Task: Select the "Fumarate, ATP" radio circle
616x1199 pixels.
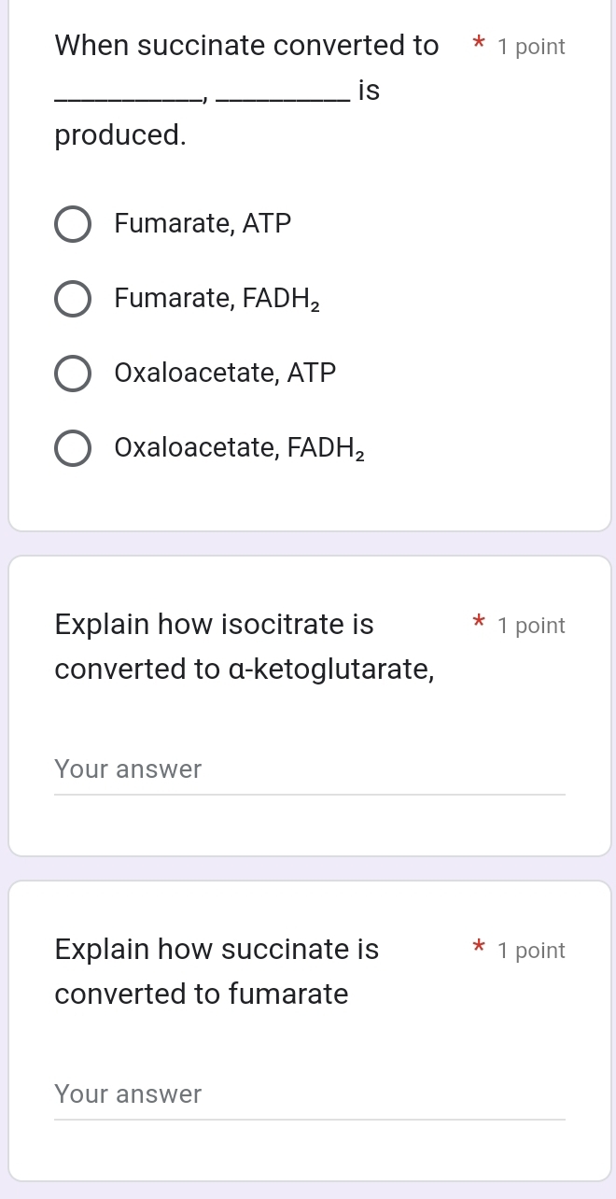Action: 73,225
